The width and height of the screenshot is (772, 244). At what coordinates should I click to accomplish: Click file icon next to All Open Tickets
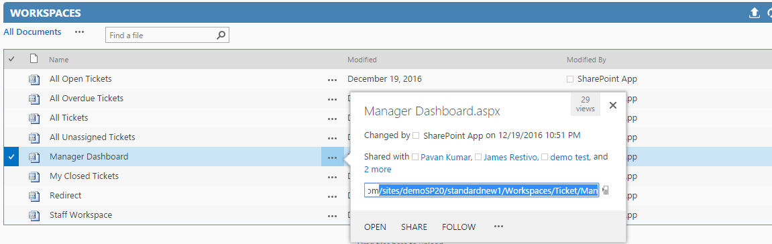pyautogui.click(x=34, y=78)
